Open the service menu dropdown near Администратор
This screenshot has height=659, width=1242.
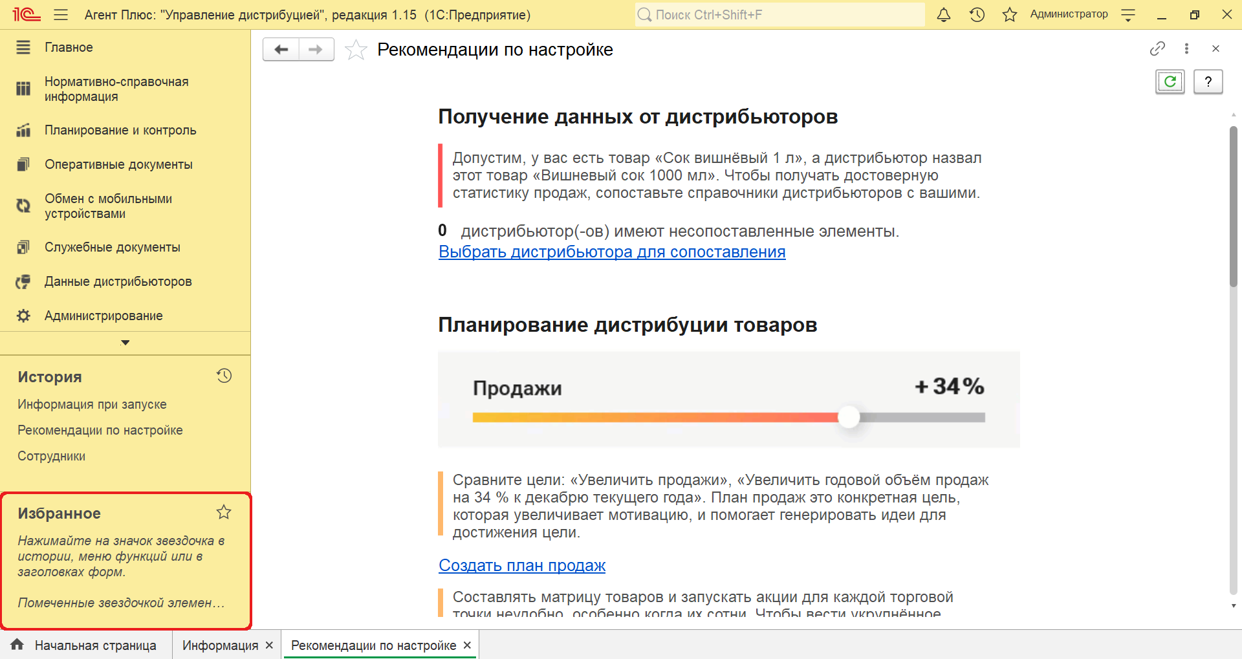[x=1128, y=15]
